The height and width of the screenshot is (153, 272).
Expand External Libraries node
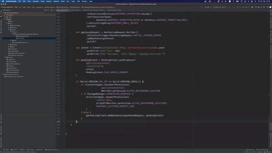click(x=3, y=74)
